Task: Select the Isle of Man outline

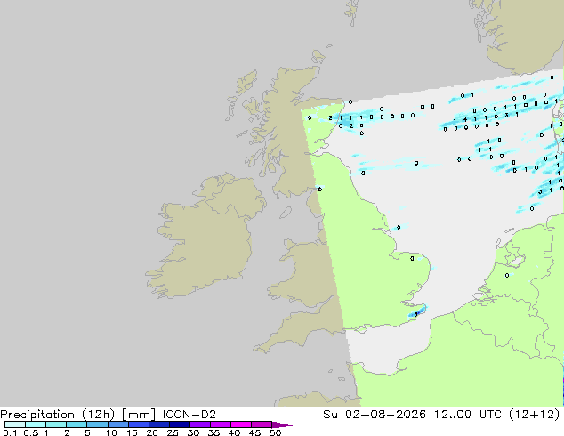Action: (286, 213)
